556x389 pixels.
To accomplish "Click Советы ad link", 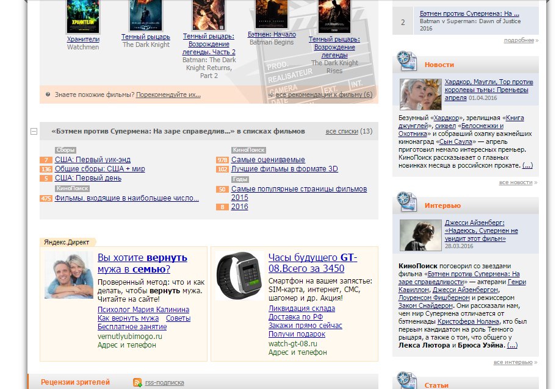I will point(178,318).
